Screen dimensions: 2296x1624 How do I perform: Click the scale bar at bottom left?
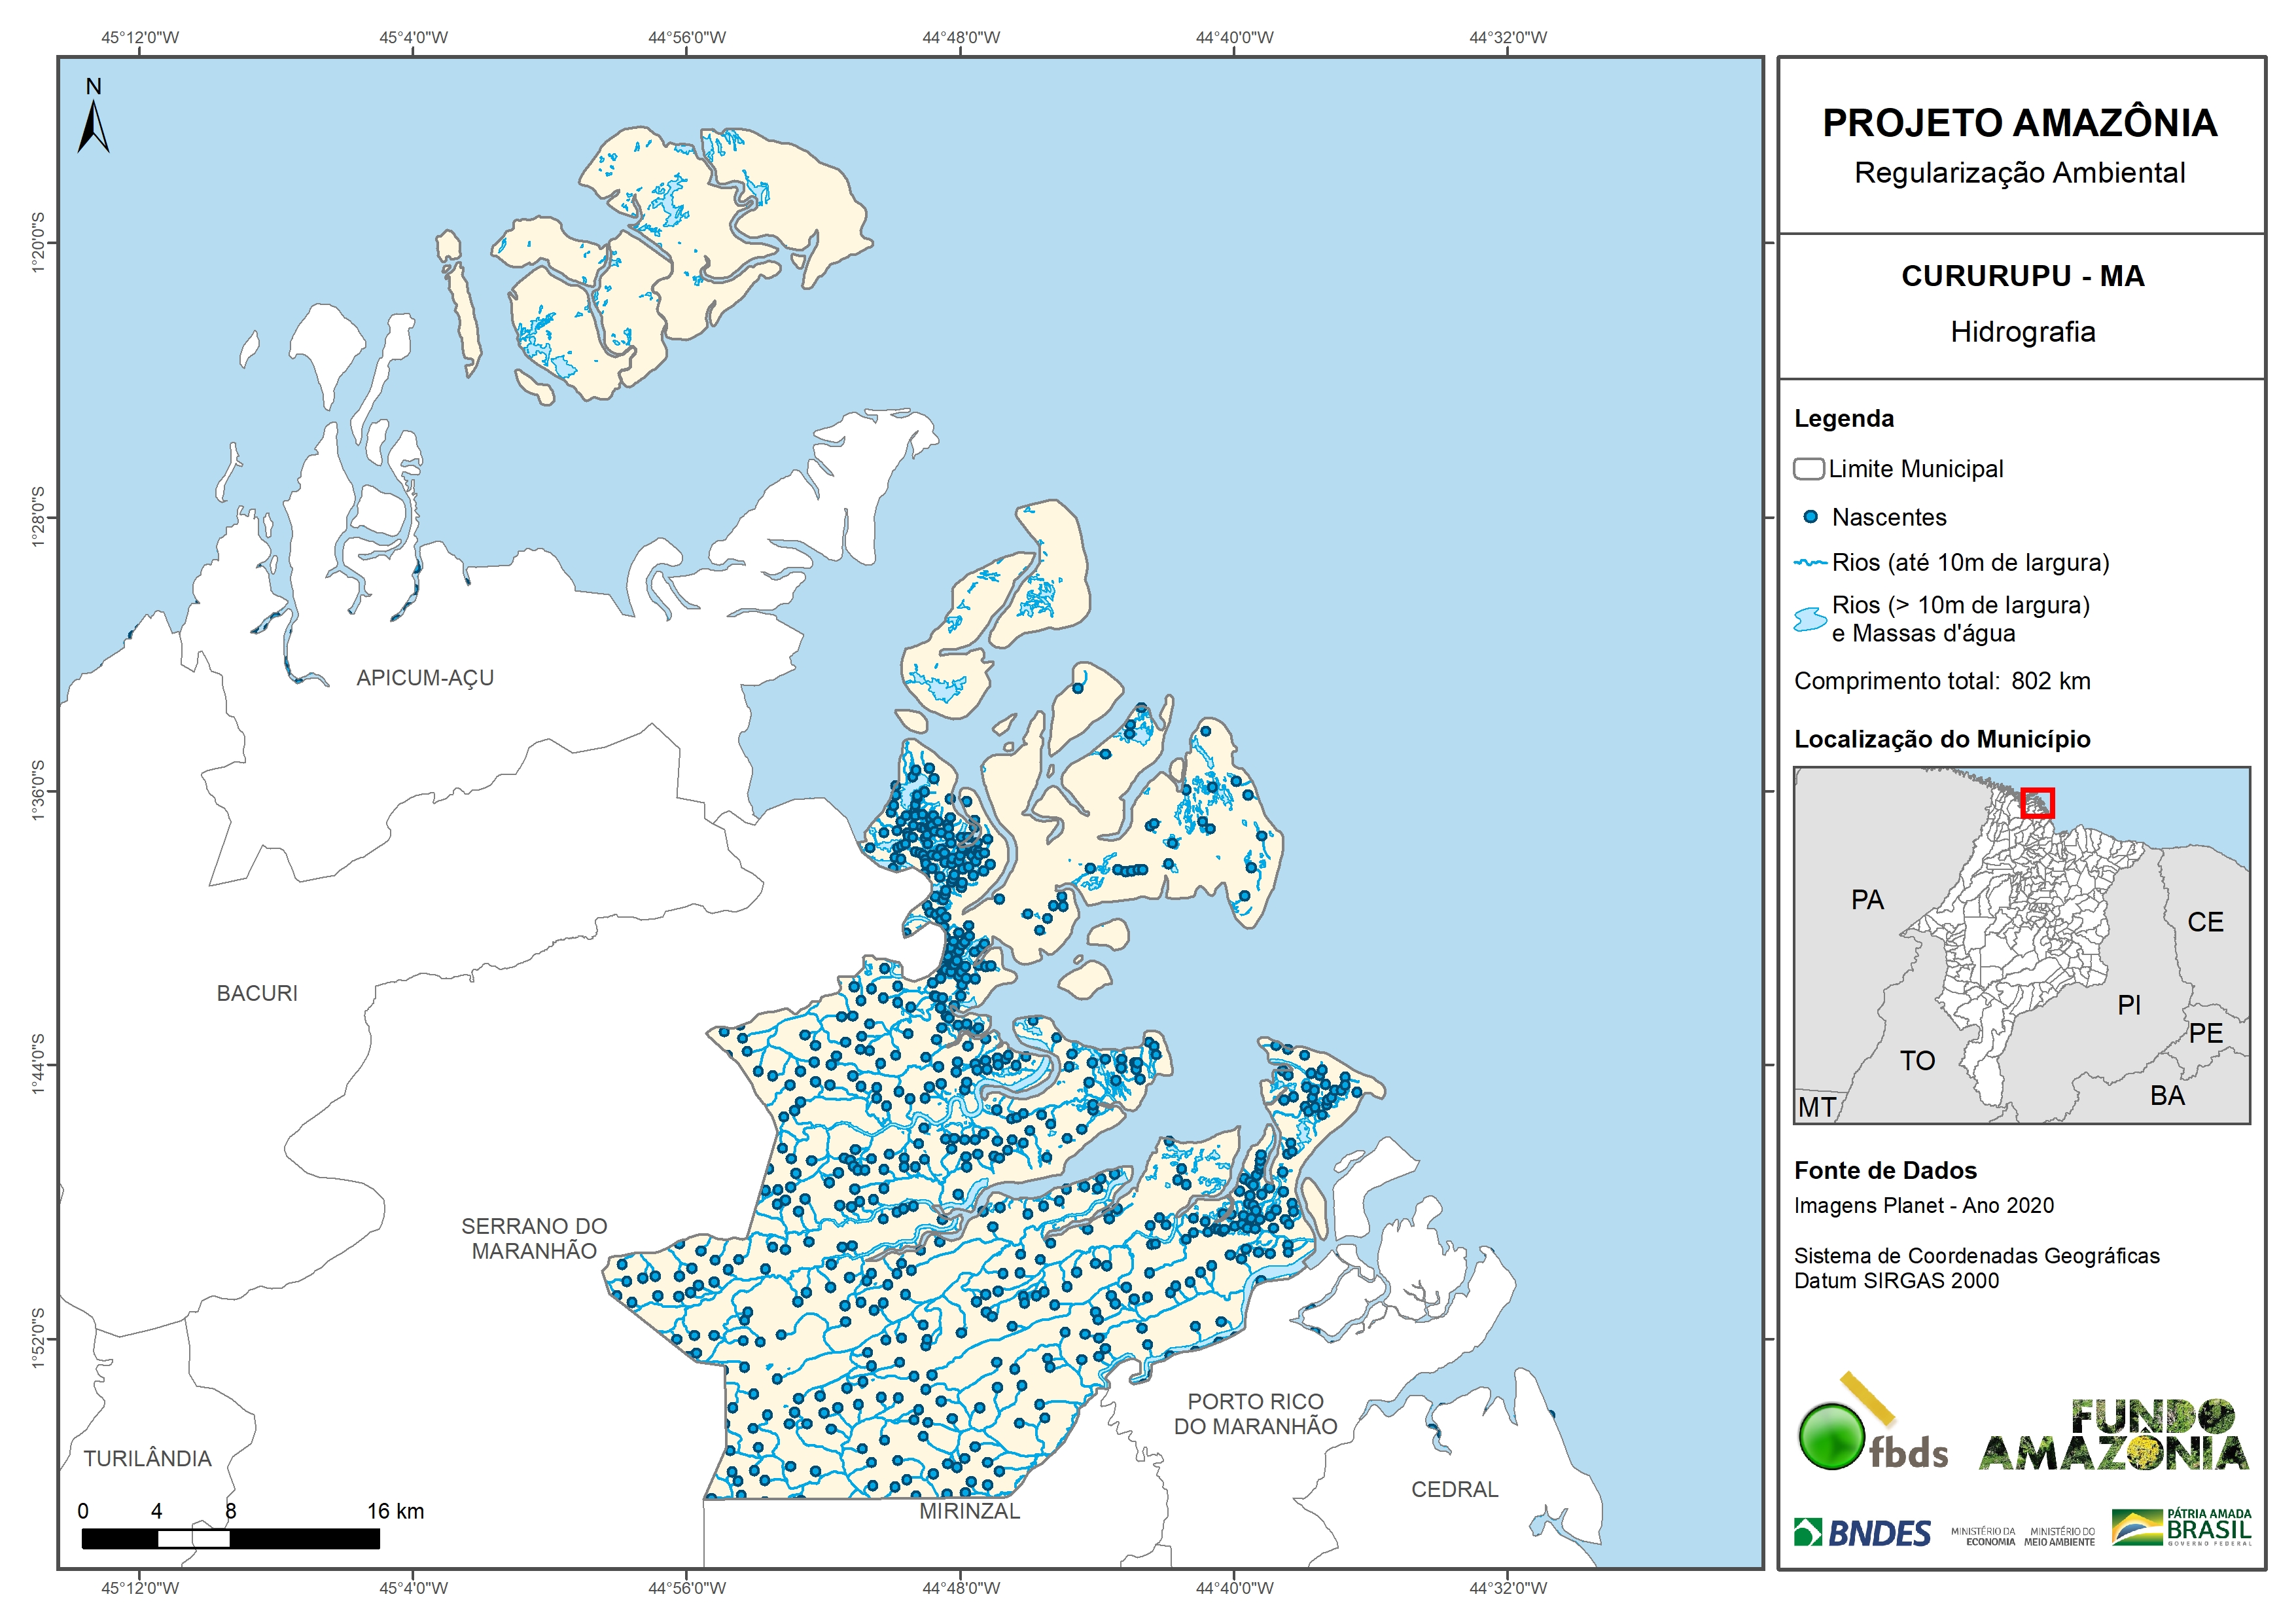click(x=230, y=1539)
